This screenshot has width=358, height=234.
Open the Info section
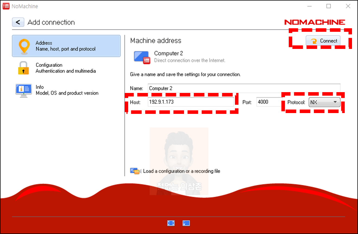tap(66, 90)
